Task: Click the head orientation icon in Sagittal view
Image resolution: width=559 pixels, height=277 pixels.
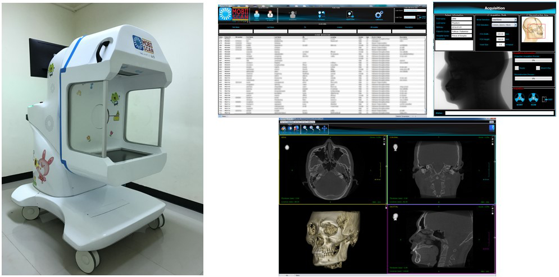Action: click(x=397, y=216)
